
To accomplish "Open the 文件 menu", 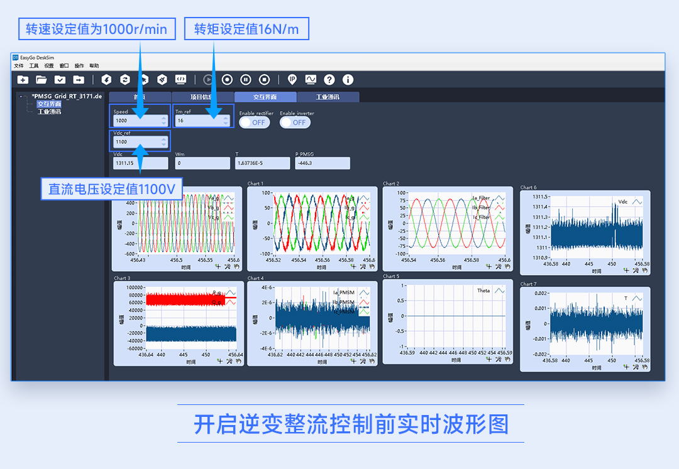I will [x=19, y=66].
